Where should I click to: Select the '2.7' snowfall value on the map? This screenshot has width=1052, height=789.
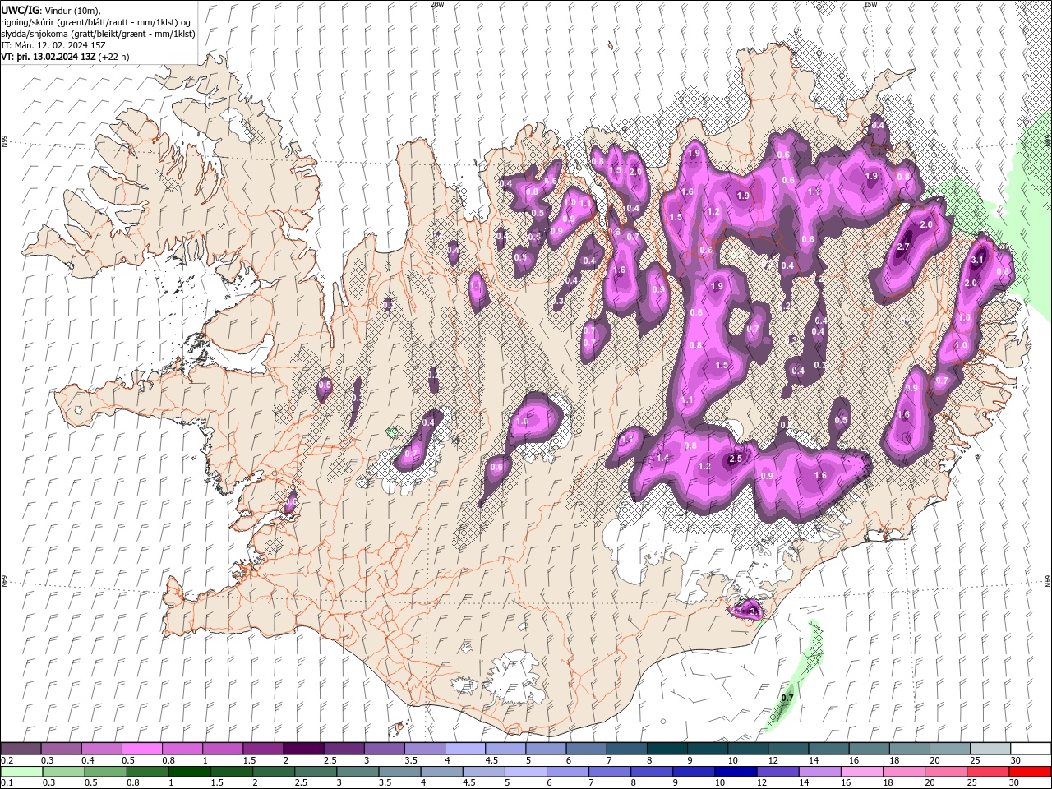(x=903, y=247)
